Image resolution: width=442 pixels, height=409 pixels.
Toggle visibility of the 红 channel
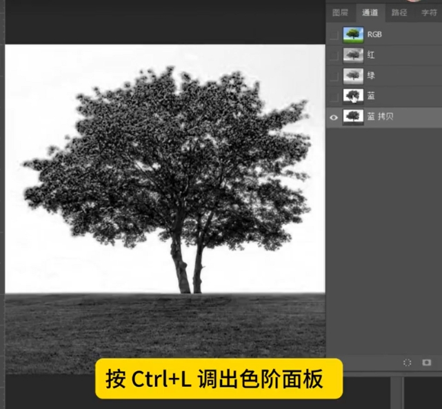334,56
